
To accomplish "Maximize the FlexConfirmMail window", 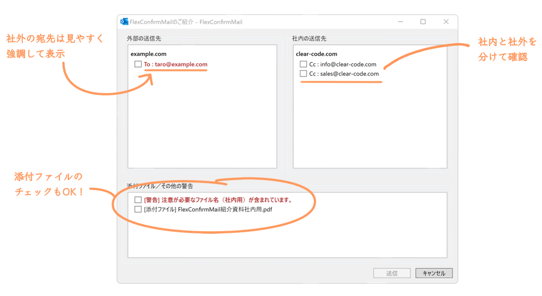I will coord(423,22).
